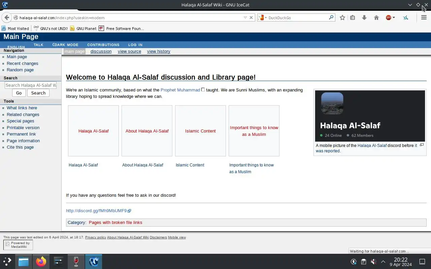Image resolution: width=431 pixels, height=269 pixels.
Task: Bookmark this page with the star icon
Action: 342,17
